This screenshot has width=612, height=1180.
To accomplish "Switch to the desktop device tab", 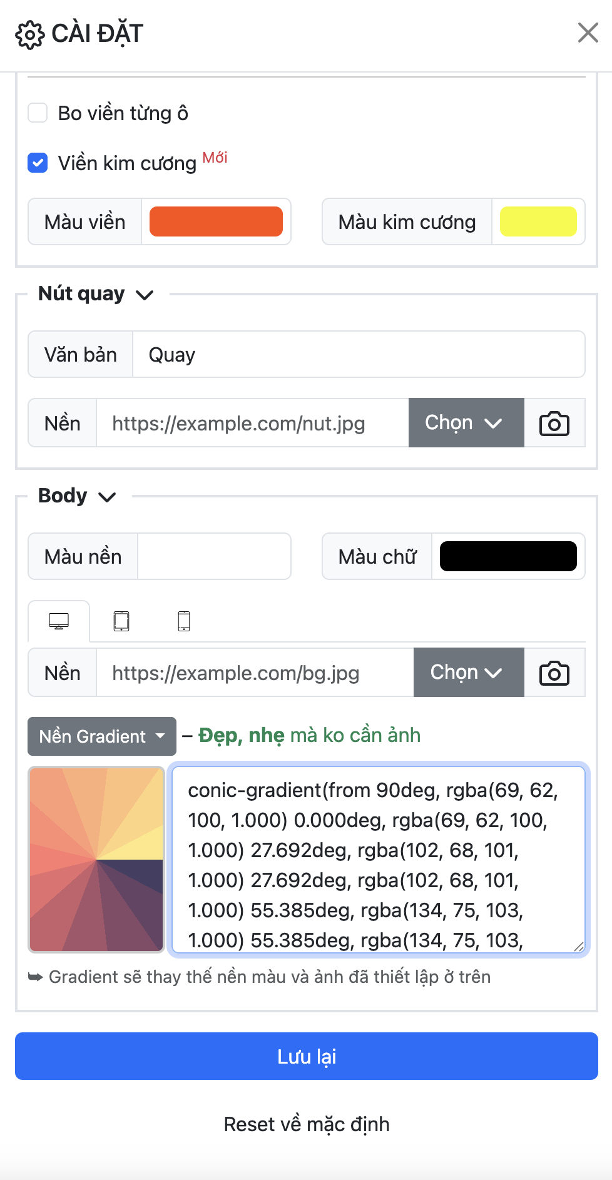I will pyautogui.click(x=59, y=621).
